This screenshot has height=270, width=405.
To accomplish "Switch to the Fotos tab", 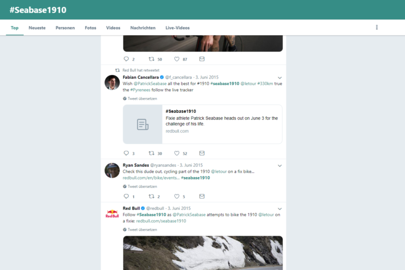I will coord(90,27).
